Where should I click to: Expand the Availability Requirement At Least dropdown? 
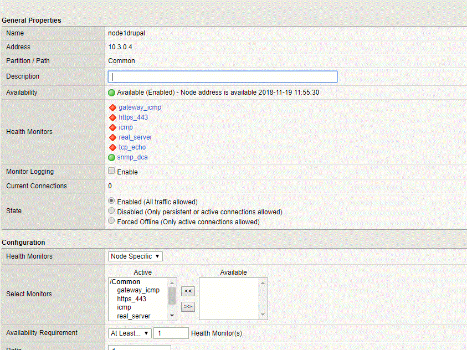tap(130, 333)
